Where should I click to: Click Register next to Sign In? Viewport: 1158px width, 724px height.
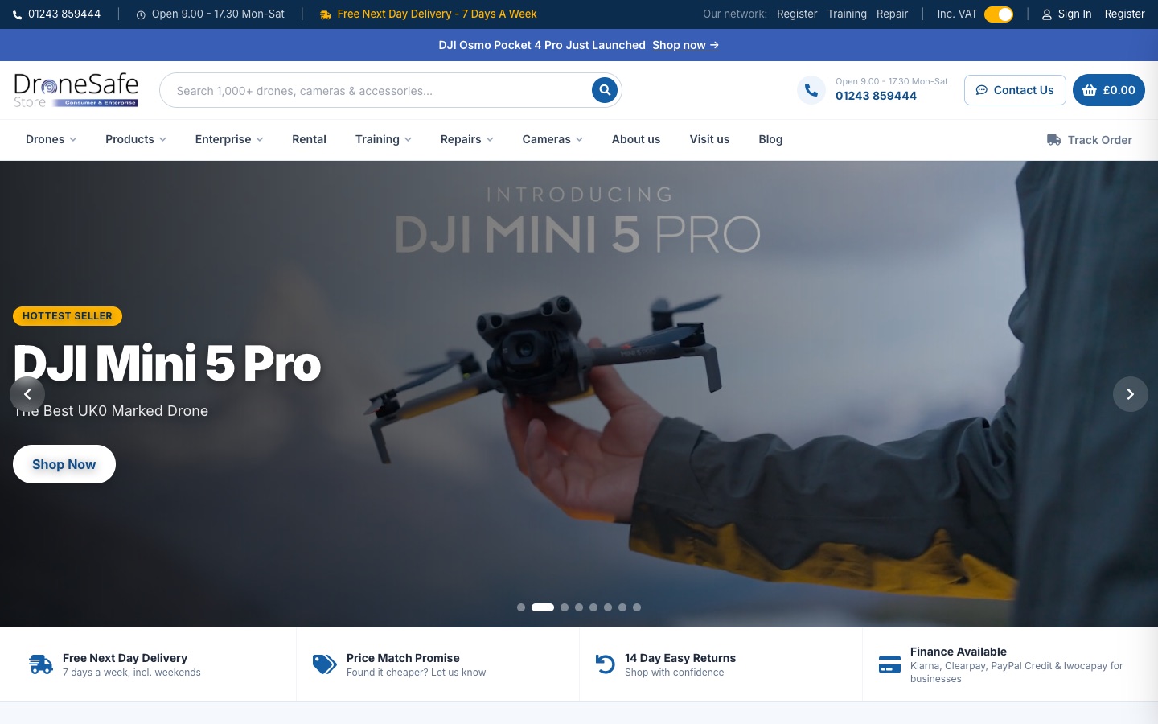pos(1124,14)
